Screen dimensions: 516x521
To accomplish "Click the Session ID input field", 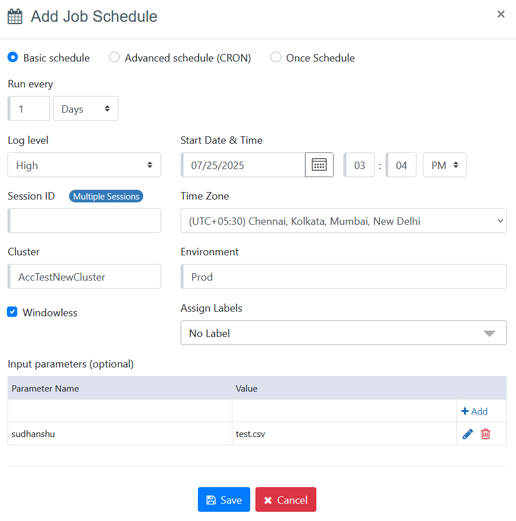I will 85,221.
